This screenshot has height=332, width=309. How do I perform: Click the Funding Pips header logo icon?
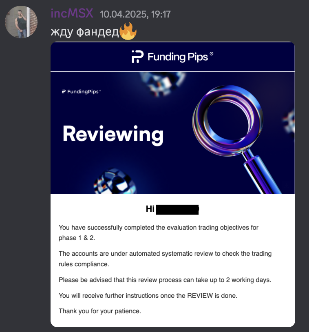[137, 57]
